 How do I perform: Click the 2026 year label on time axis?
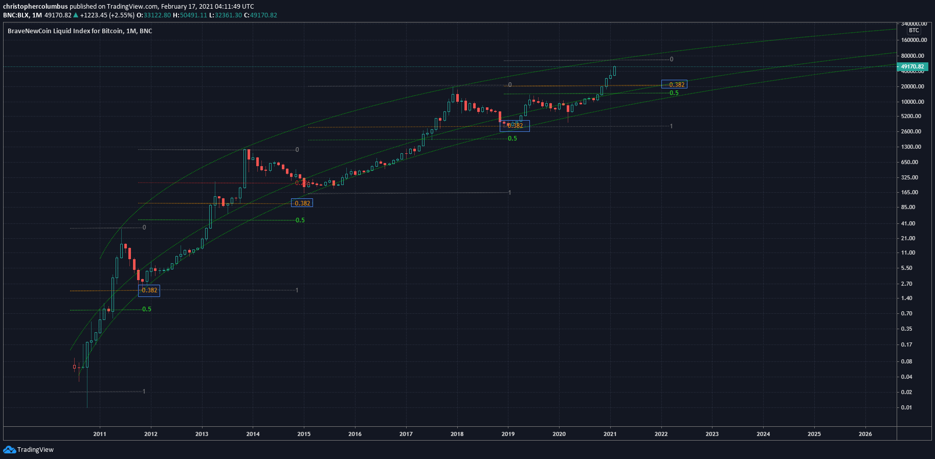tap(865, 434)
